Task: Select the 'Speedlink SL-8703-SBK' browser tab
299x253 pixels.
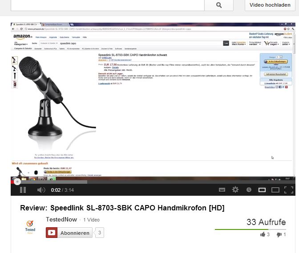Action: (25, 24)
